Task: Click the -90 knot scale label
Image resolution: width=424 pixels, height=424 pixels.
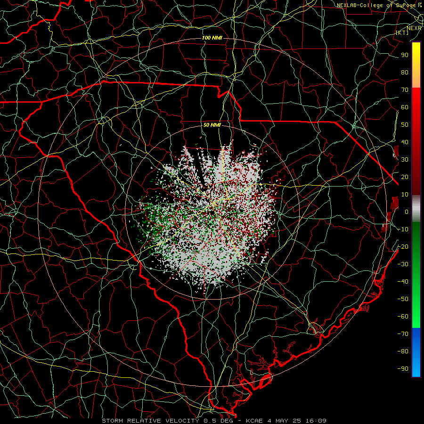Action: click(x=403, y=369)
